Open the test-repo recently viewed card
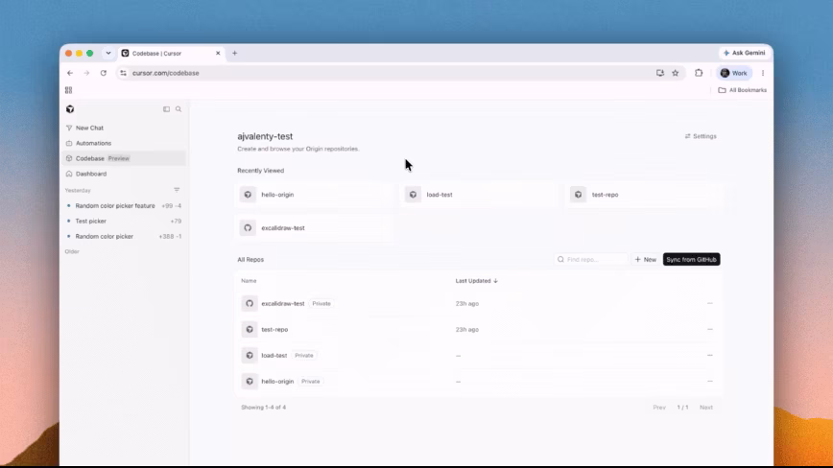This screenshot has height=468, width=833. (643, 195)
